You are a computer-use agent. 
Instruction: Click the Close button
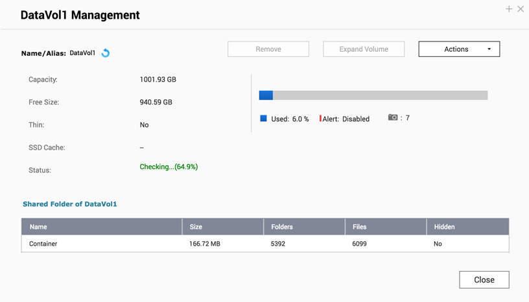[x=484, y=280]
